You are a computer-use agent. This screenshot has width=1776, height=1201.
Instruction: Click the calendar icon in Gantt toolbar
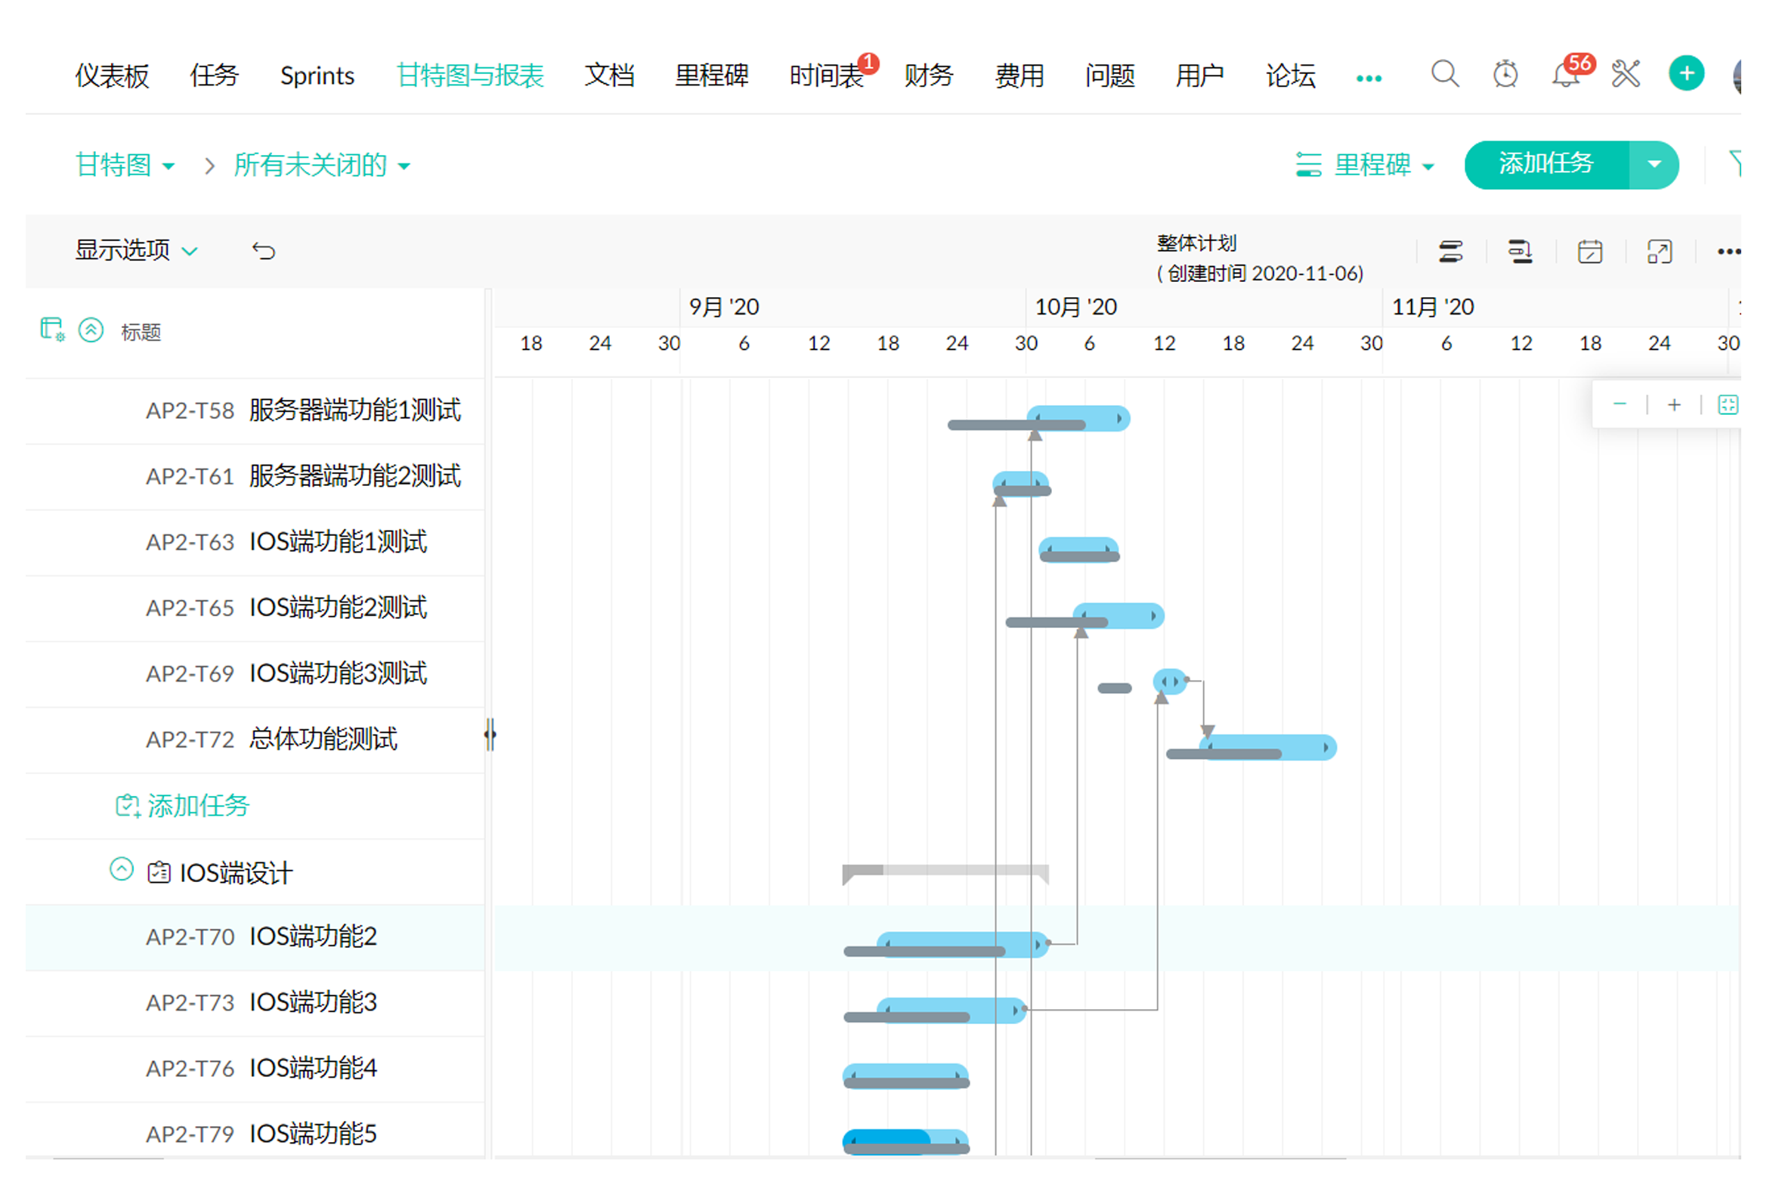[x=1589, y=252]
